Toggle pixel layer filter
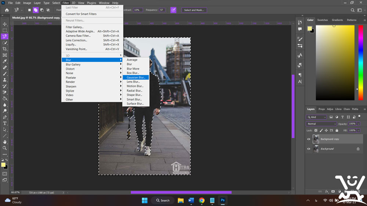This screenshot has height=206, width=367. (x=331, y=117)
